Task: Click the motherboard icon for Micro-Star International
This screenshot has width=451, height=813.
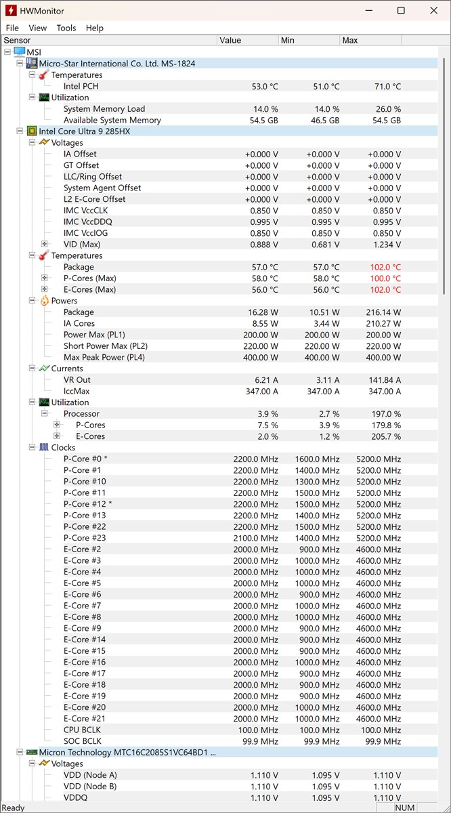Action: pos(31,64)
